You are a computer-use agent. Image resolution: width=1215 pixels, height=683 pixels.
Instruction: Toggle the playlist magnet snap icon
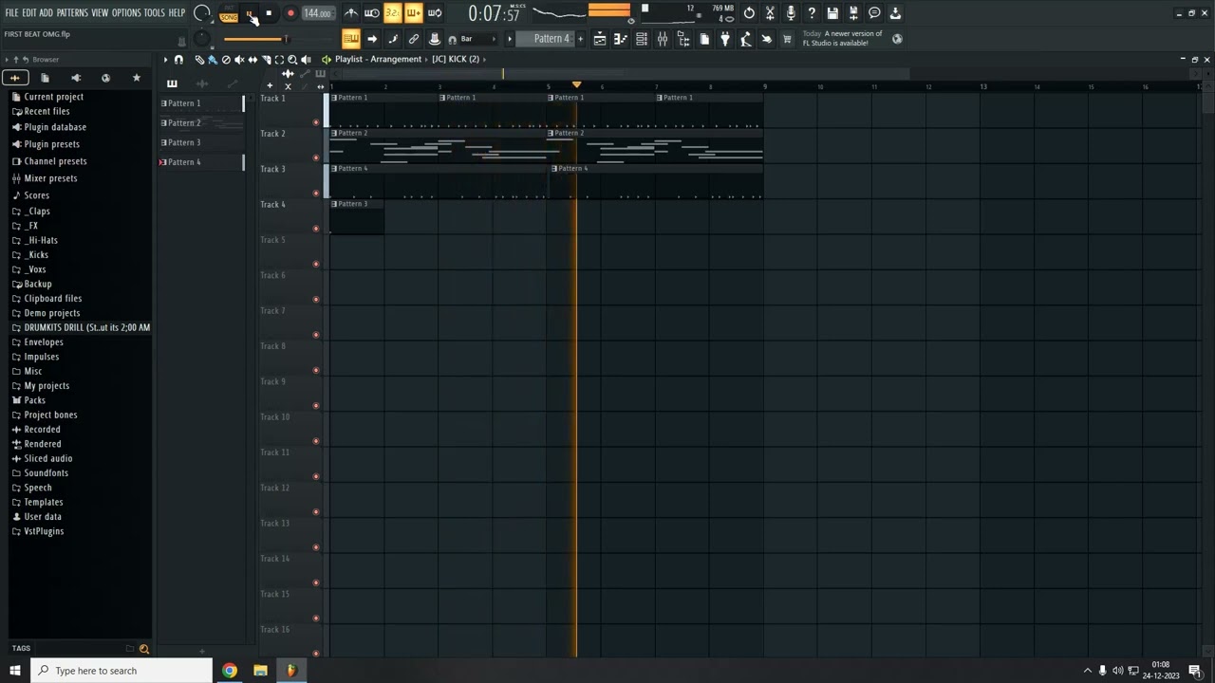pos(178,60)
